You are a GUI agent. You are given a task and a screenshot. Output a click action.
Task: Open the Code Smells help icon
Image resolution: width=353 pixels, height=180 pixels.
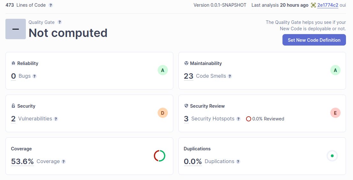(230, 76)
